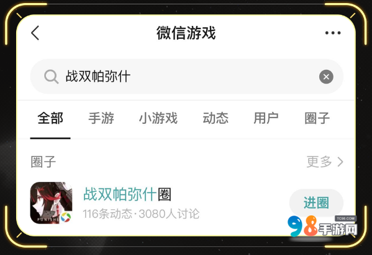Open the 小游戏 tab

pyautogui.click(x=158, y=118)
